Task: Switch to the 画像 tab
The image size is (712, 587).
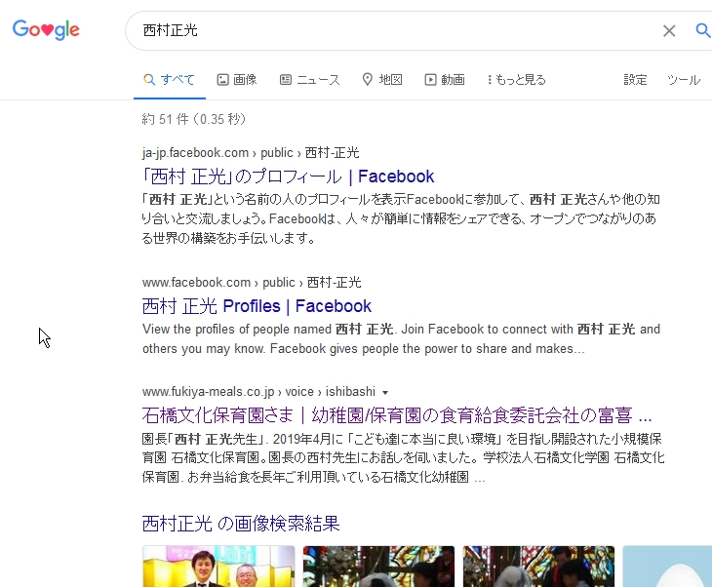Action: tap(237, 80)
